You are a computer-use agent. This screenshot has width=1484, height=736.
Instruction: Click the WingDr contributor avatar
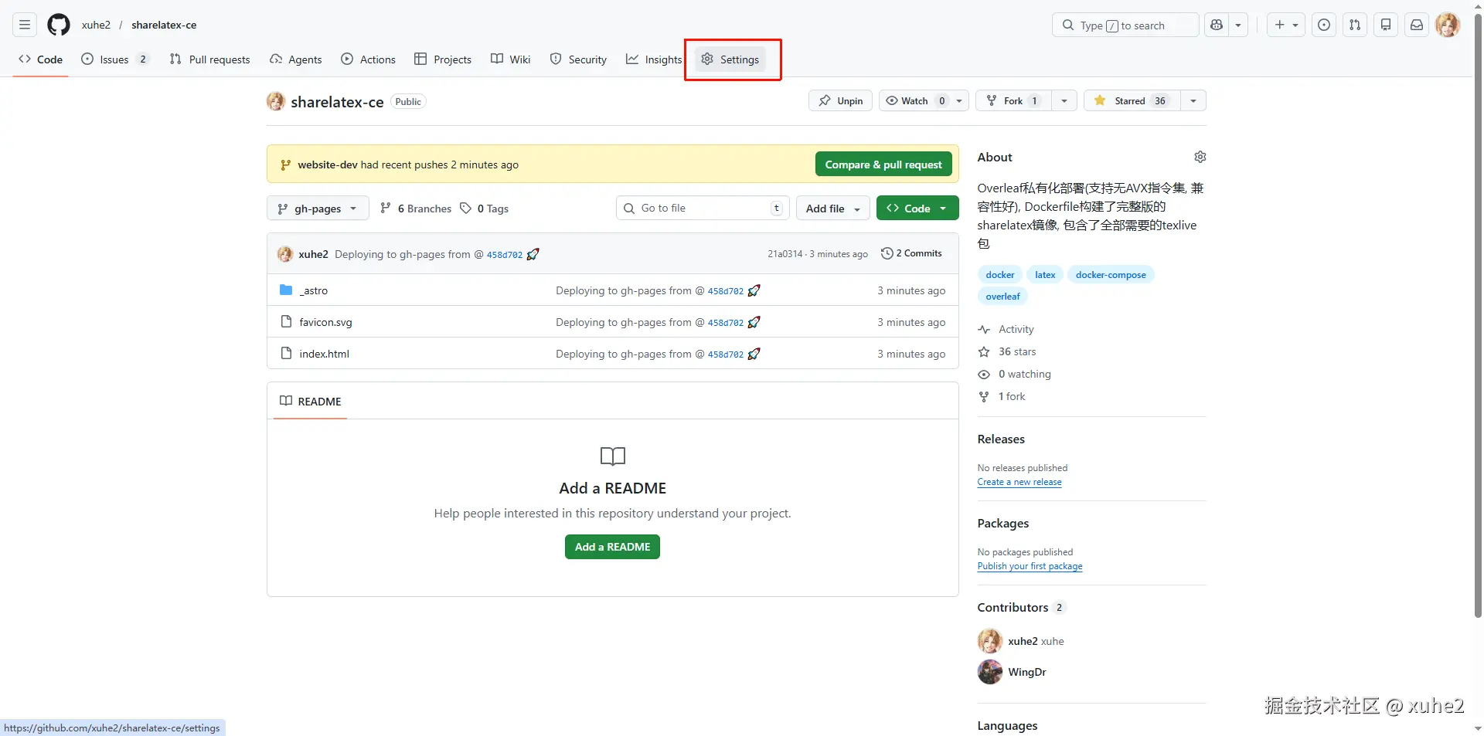click(990, 672)
